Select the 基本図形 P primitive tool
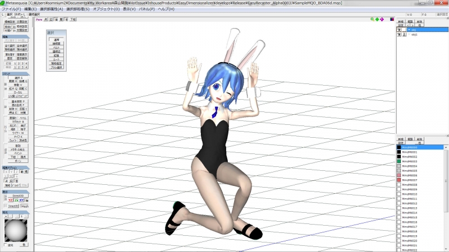This screenshot has height=252, width=449. coord(19,101)
